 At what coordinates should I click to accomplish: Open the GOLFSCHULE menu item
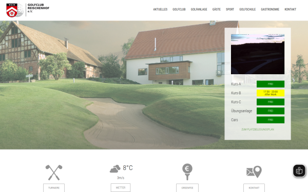pos(247,9)
